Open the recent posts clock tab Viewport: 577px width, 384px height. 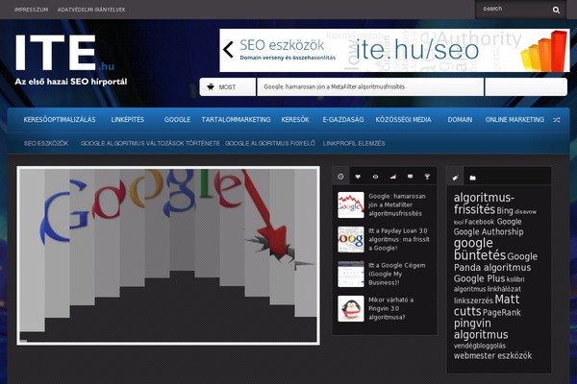(340, 177)
